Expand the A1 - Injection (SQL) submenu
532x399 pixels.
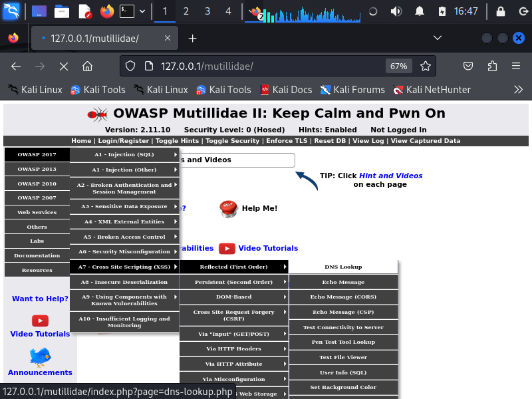[x=124, y=154]
